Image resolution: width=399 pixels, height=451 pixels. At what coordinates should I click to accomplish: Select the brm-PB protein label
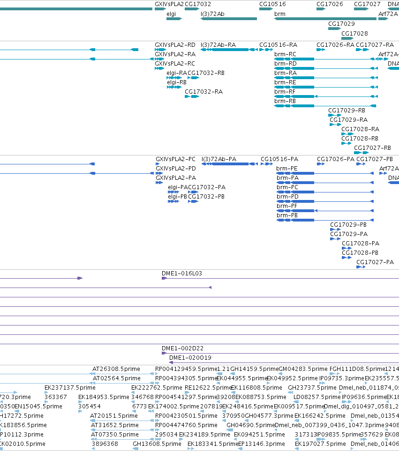coord(287,215)
